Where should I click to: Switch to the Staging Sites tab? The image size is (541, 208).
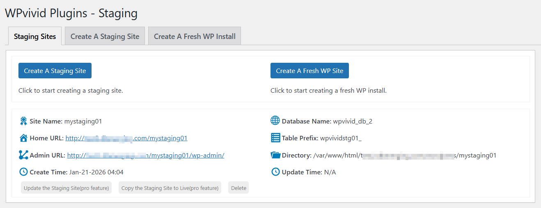35,37
